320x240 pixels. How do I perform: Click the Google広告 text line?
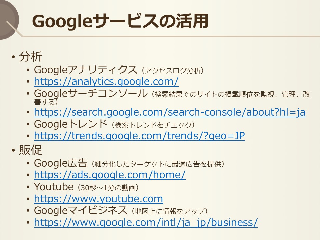tap(129, 163)
